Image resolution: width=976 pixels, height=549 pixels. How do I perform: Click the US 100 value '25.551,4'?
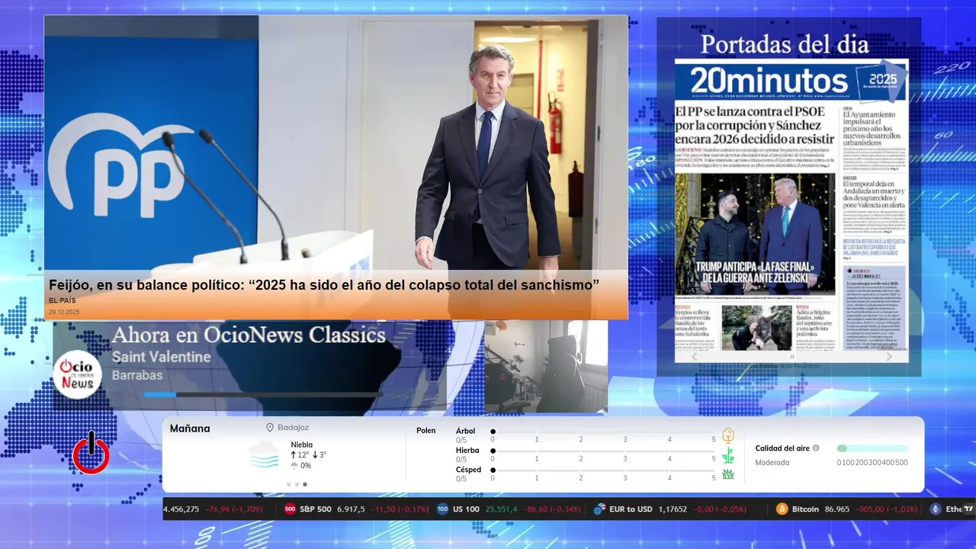pyautogui.click(x=501, y=509)
